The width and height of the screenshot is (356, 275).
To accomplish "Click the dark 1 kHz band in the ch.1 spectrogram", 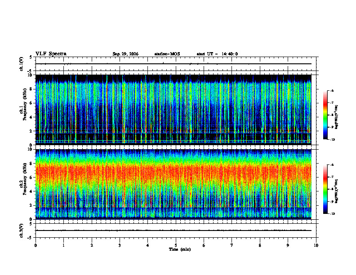I will click(174, 137).
